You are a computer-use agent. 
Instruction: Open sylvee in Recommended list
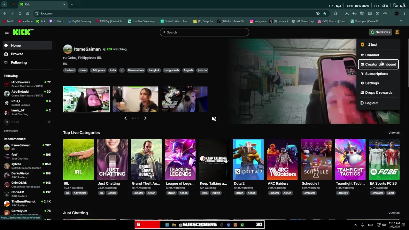[x=27, y=166]
